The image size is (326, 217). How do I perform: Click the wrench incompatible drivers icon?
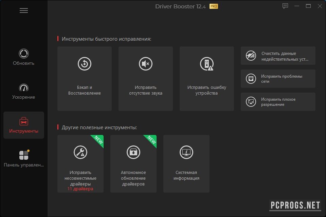coord(80,152)
